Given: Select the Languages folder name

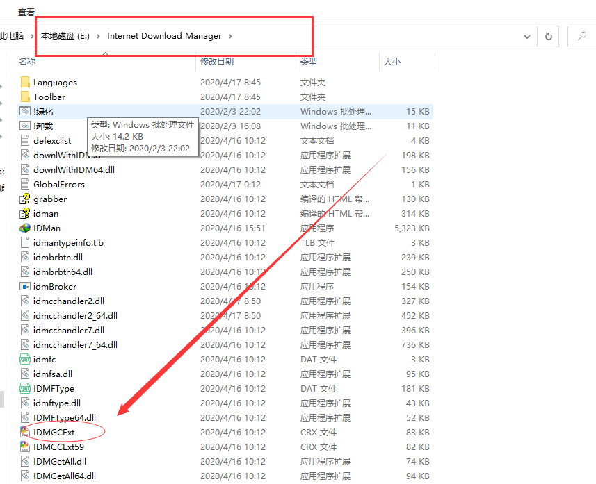Looking at the screenshot, I should 55,83.
